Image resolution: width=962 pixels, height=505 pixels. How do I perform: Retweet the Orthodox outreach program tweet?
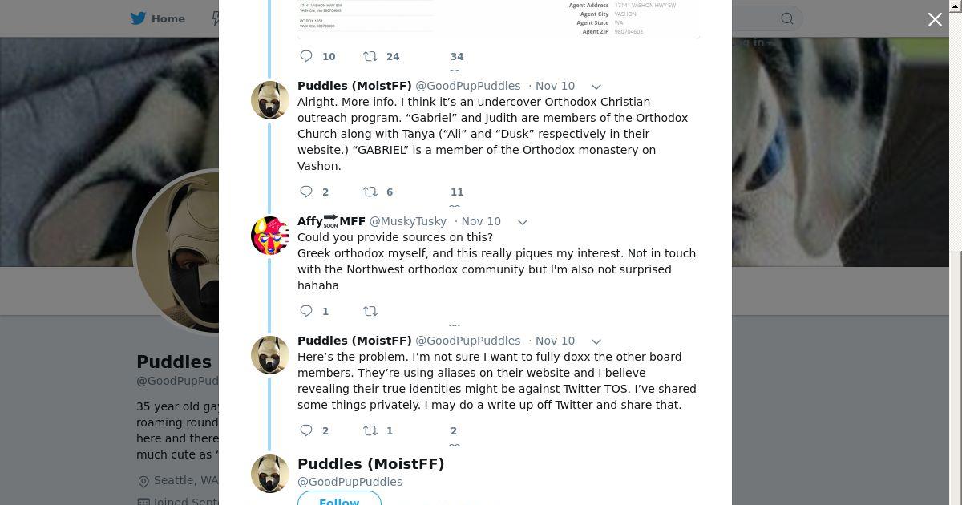click(370, 192)
